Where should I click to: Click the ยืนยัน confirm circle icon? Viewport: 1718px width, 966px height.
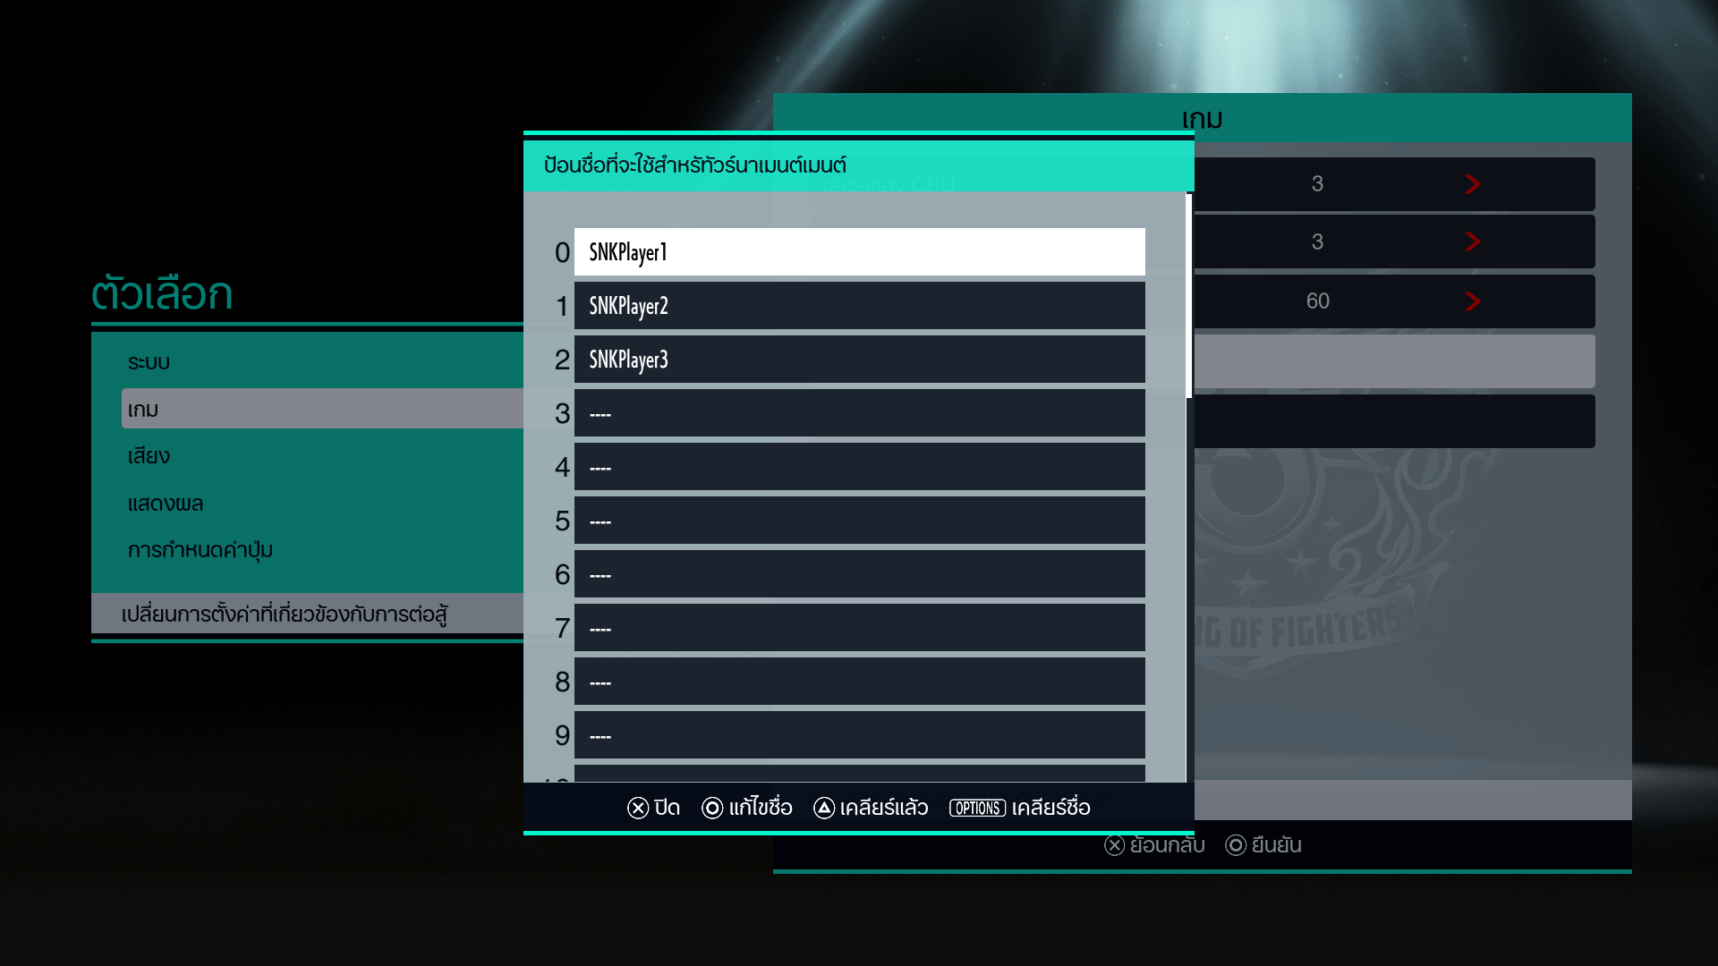1236,846
